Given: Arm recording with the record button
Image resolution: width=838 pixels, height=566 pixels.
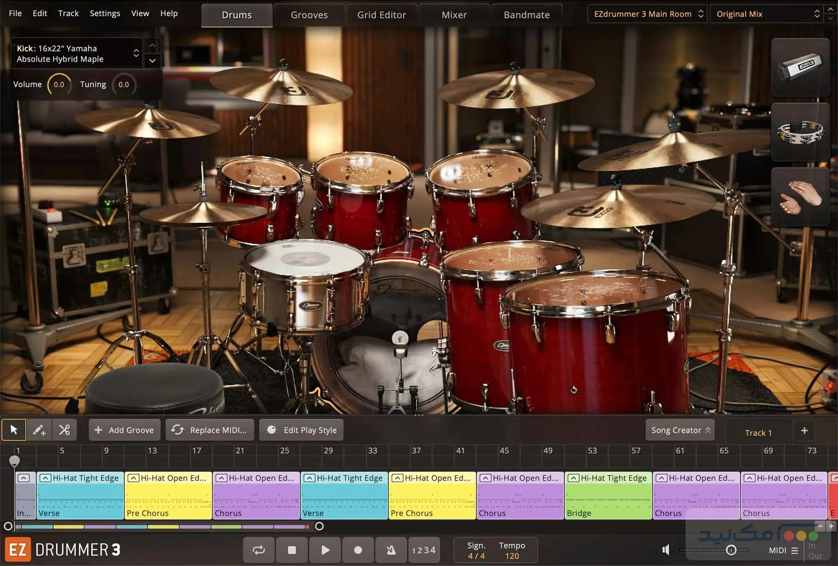Looking at the screenshot, I should coord(357,550).
